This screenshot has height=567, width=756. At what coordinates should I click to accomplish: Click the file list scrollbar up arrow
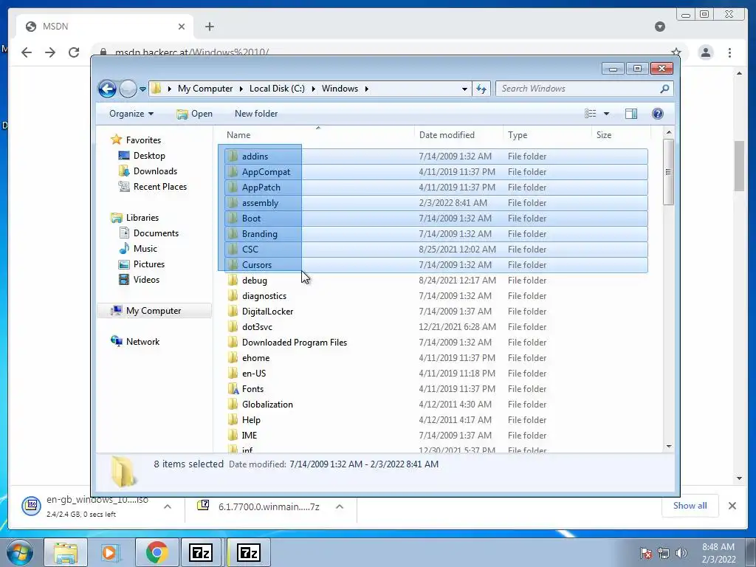pyautogui.click(x=669, y=132)
